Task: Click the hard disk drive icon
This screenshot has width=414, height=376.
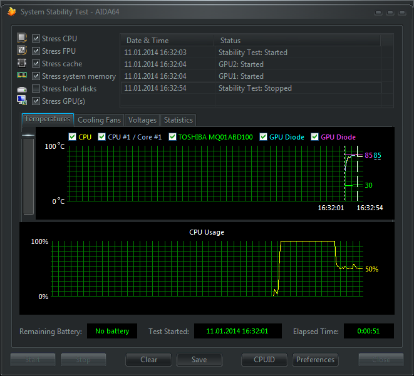Action: click(22, 89)
